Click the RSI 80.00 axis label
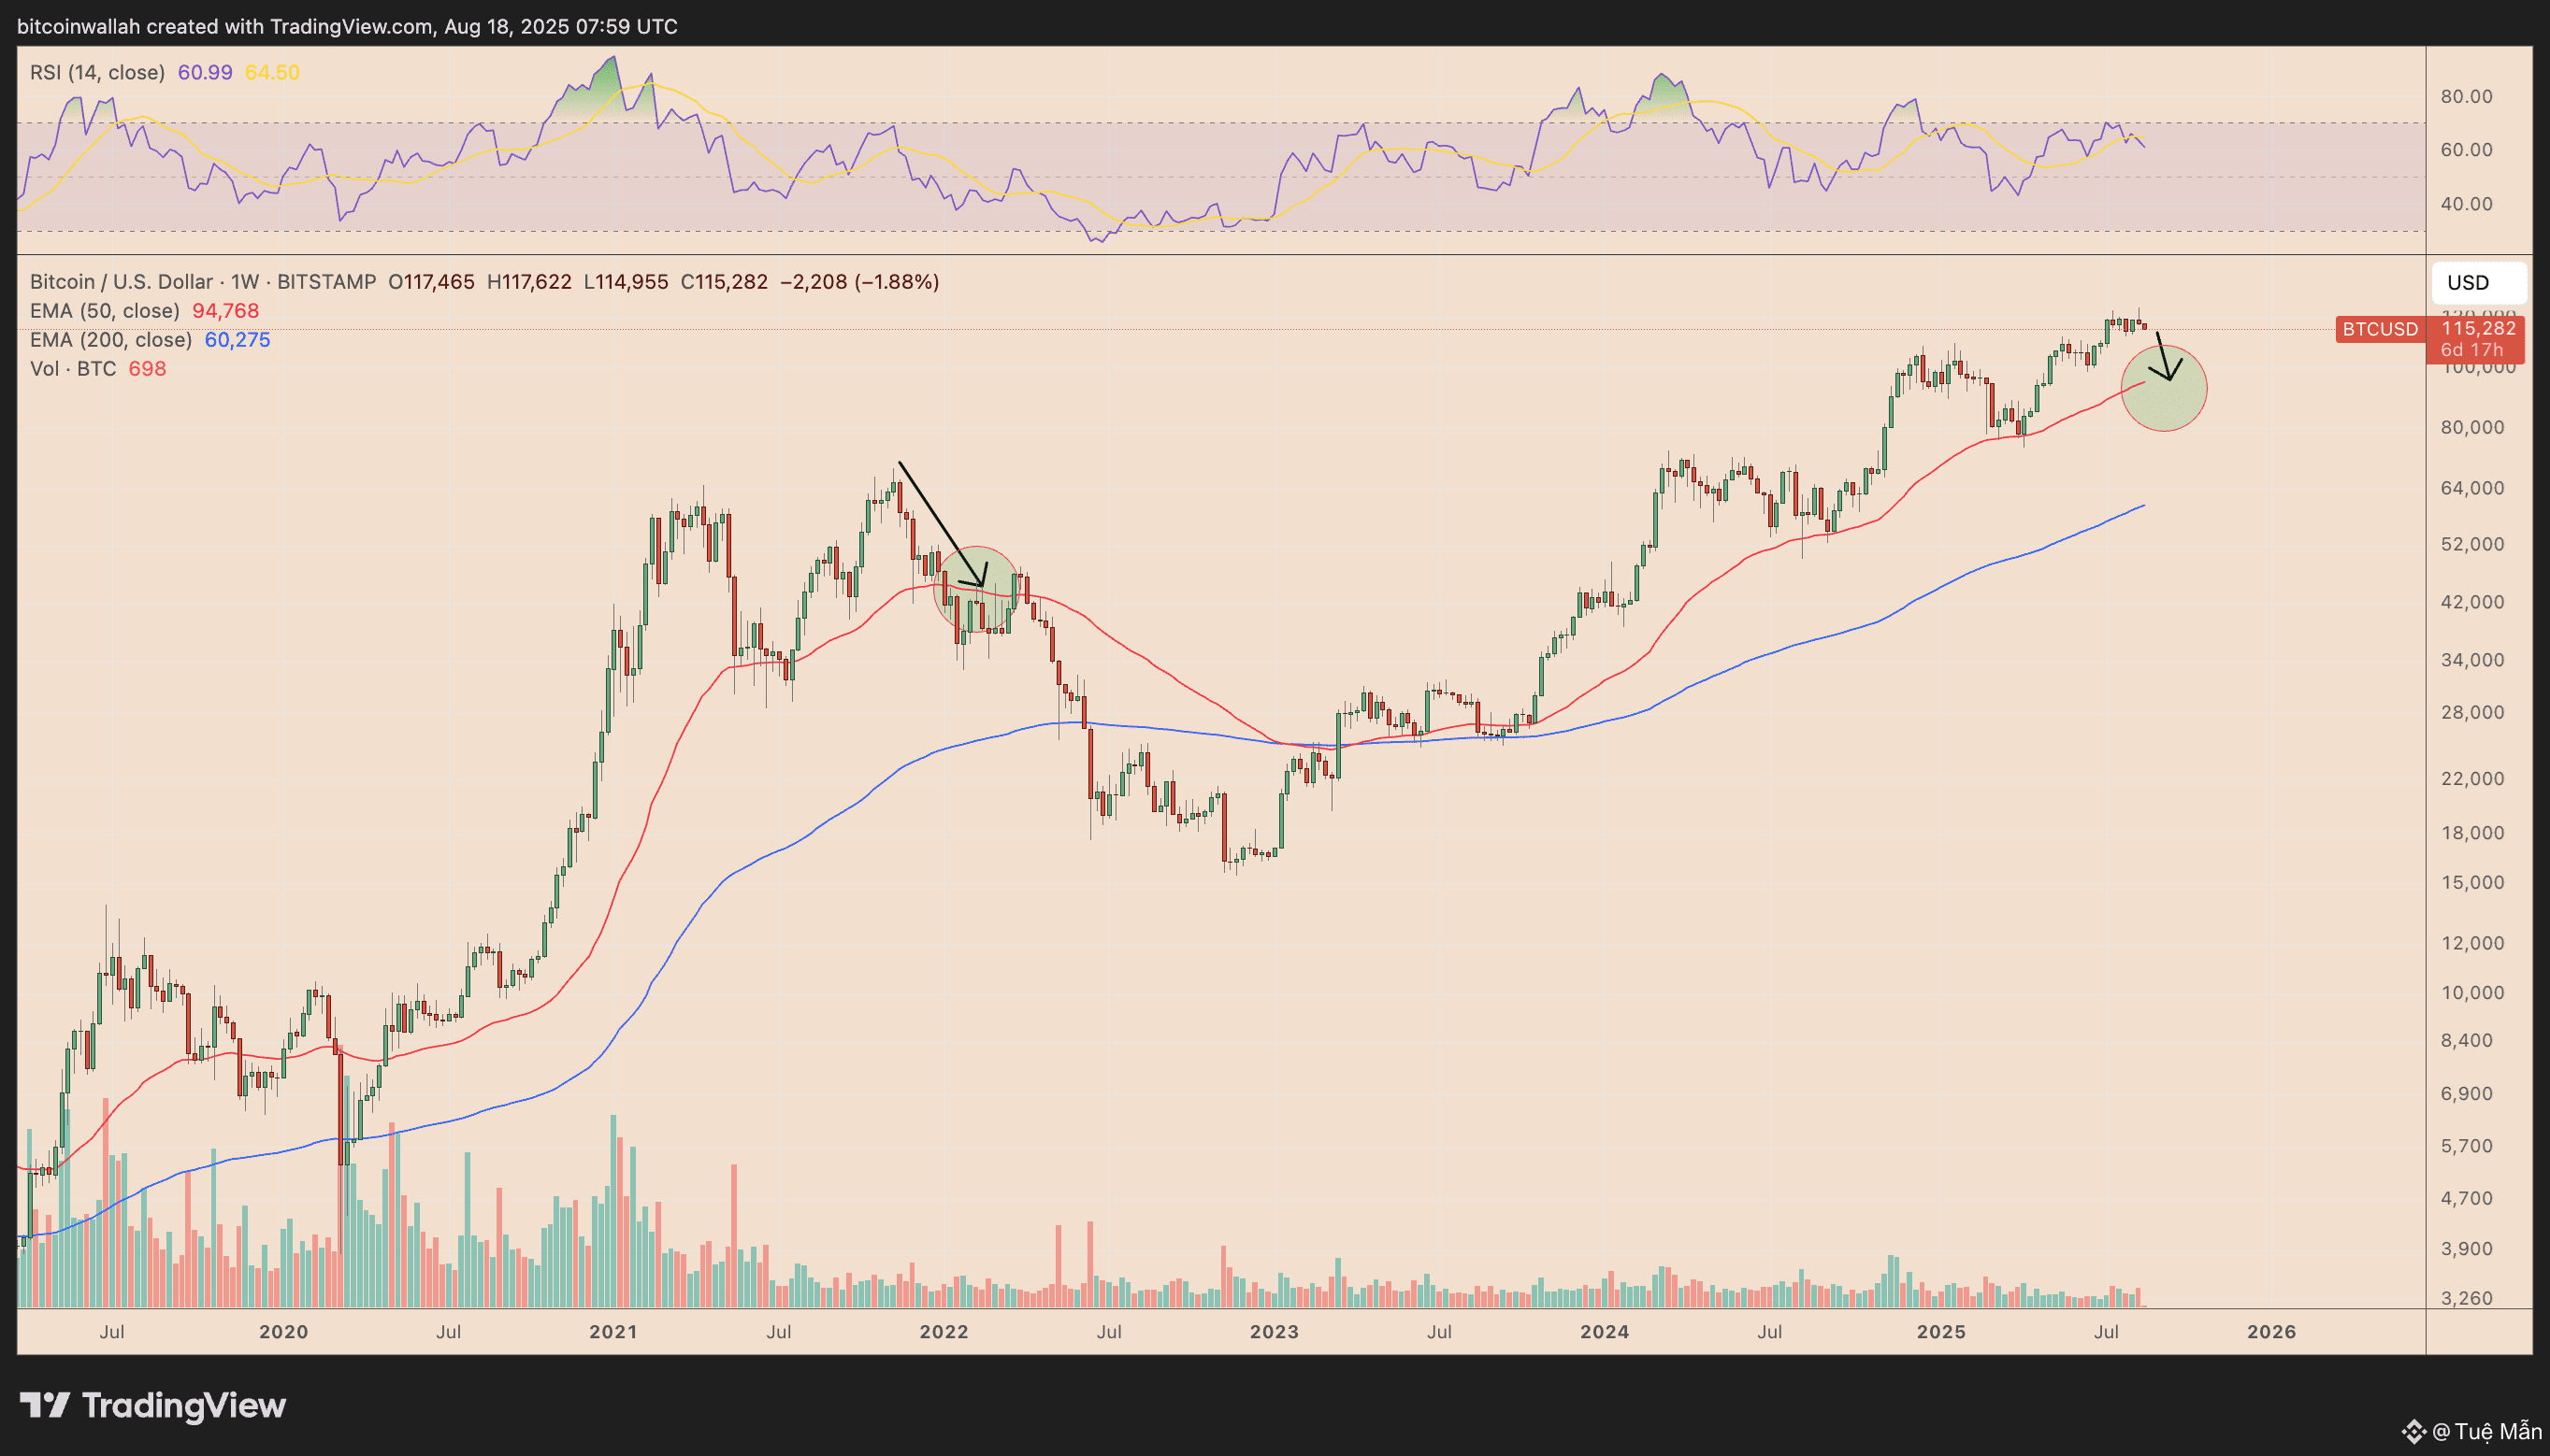 click(x=2467, y=97)
